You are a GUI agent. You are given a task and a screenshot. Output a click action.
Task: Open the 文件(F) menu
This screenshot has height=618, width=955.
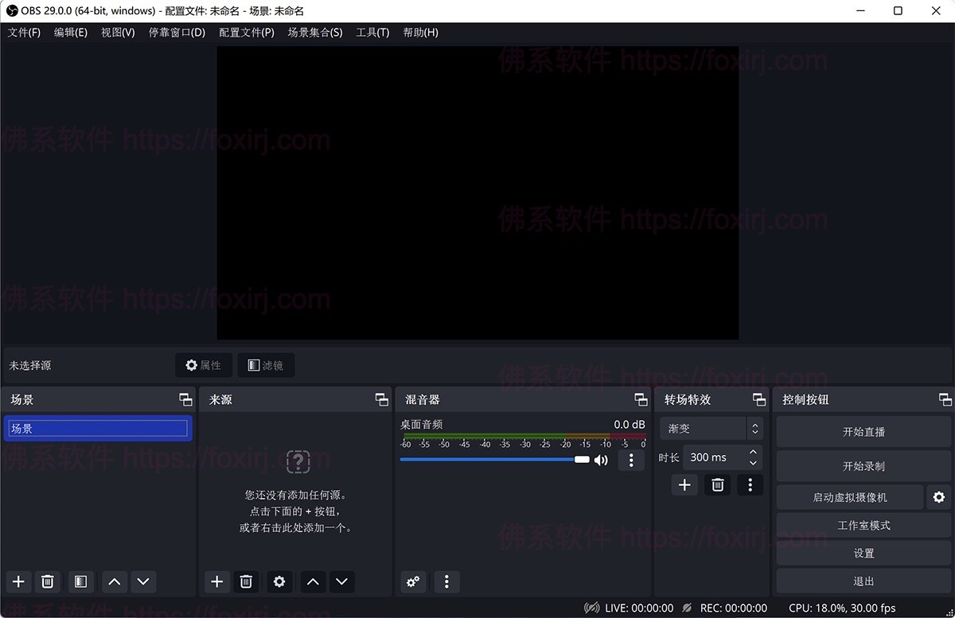tap(24, 33)
